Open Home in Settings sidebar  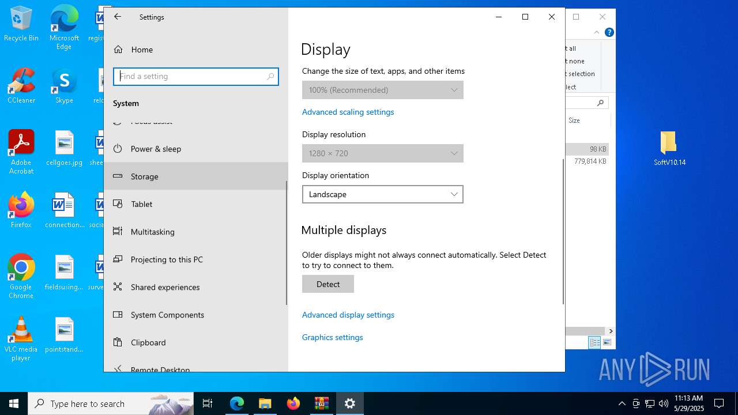pyautogui.click(x=141, y=50)
